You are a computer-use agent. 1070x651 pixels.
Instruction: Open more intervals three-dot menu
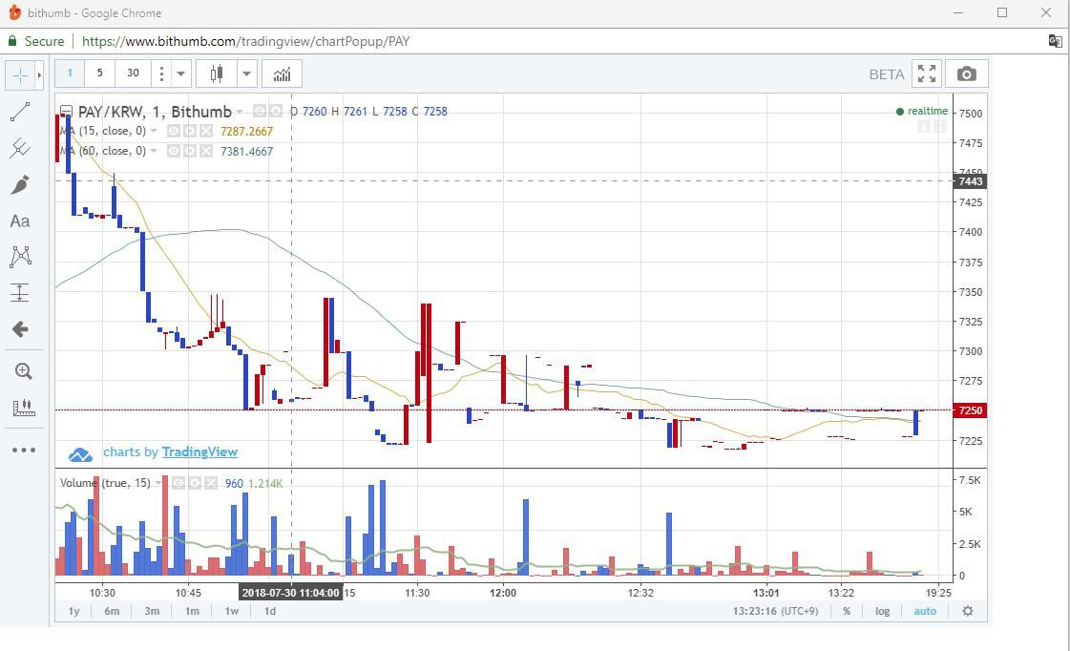(x=161, y=73)
